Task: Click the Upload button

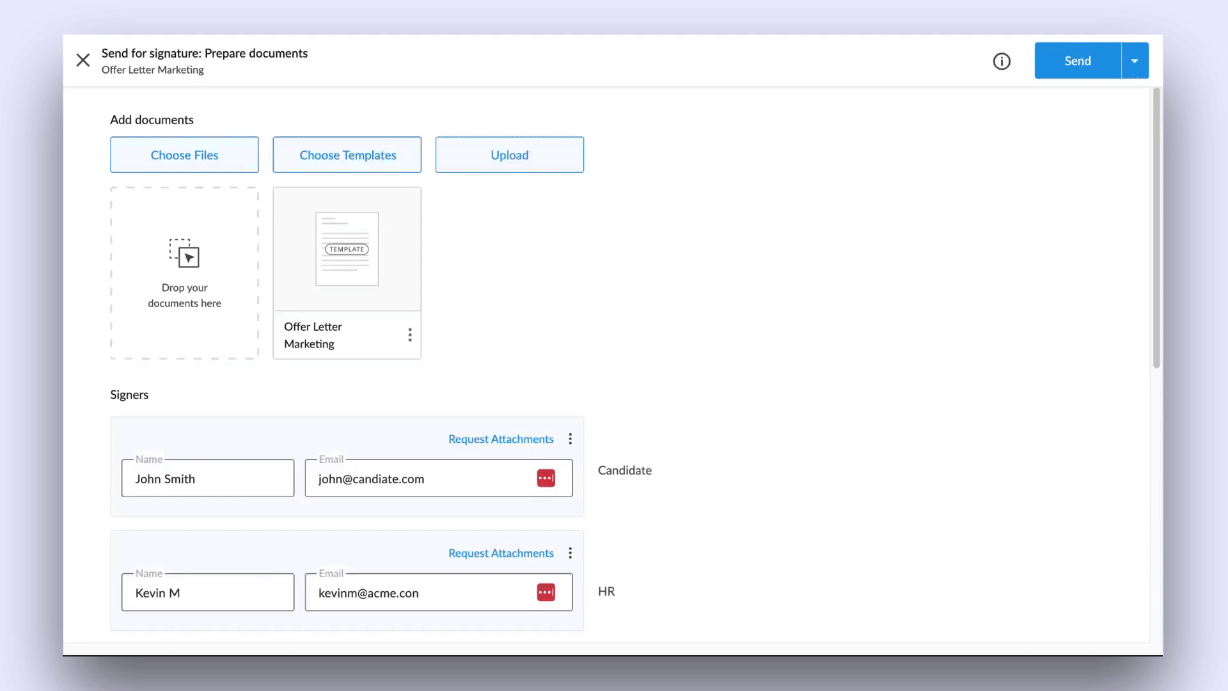Action: pyautogui.click(x=509, y=155)
